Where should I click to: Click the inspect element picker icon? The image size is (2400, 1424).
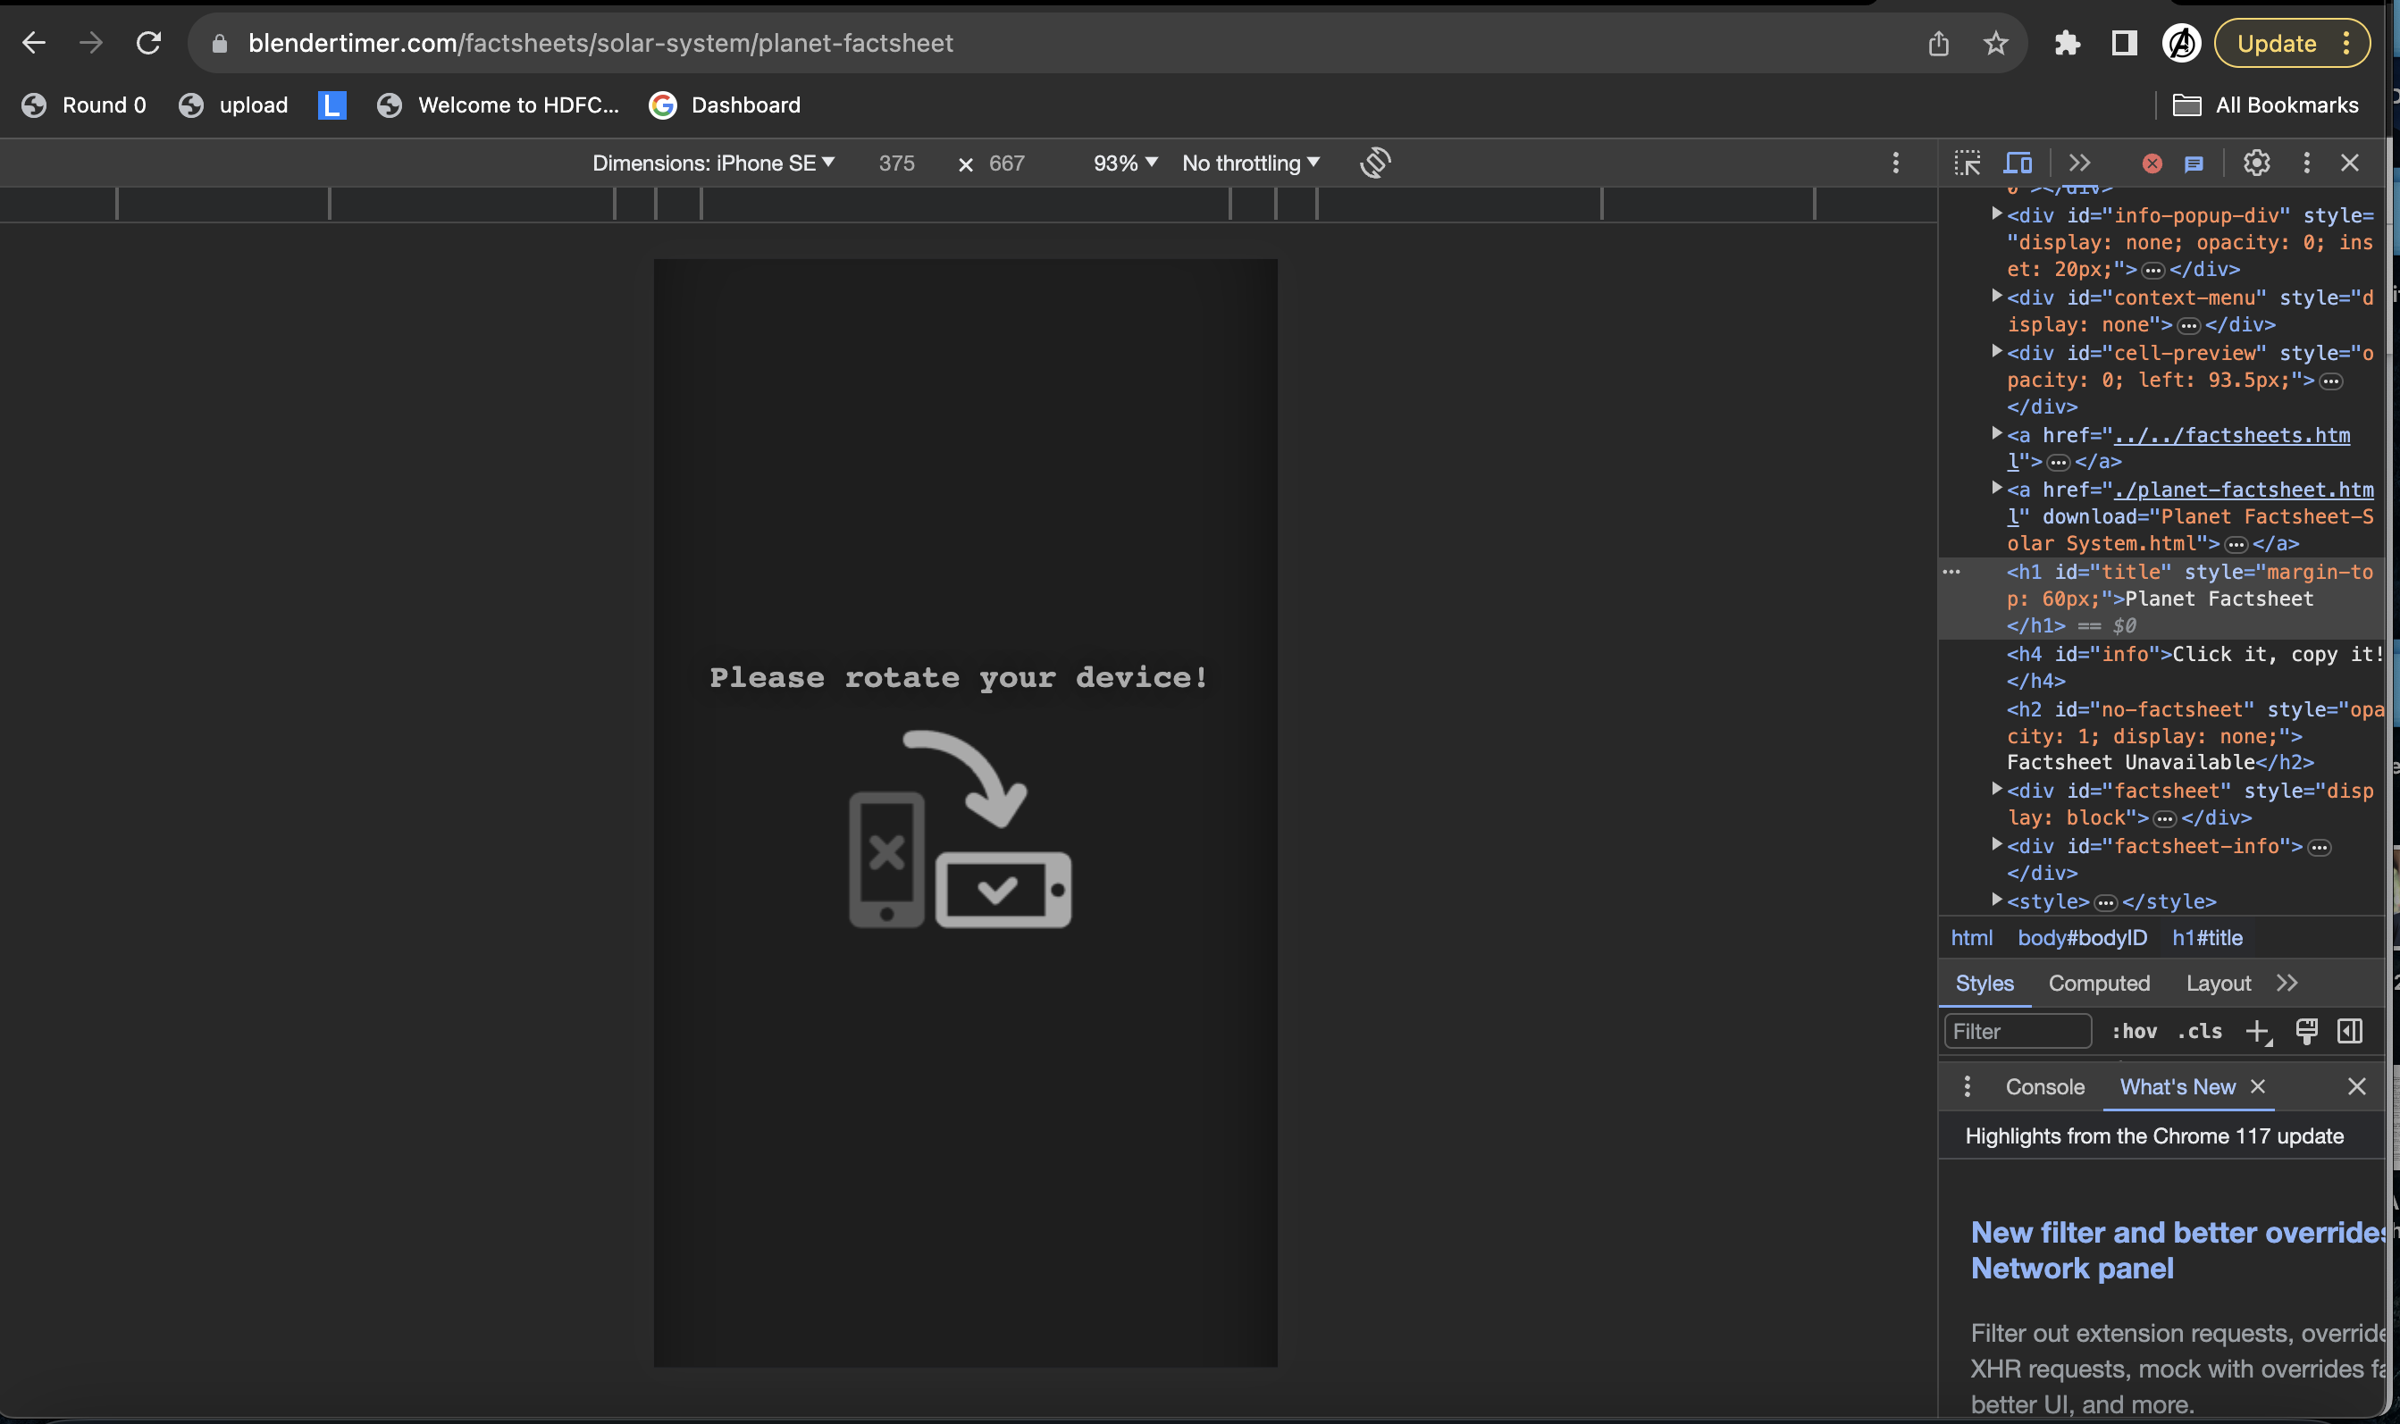(x=1967, y=163)
